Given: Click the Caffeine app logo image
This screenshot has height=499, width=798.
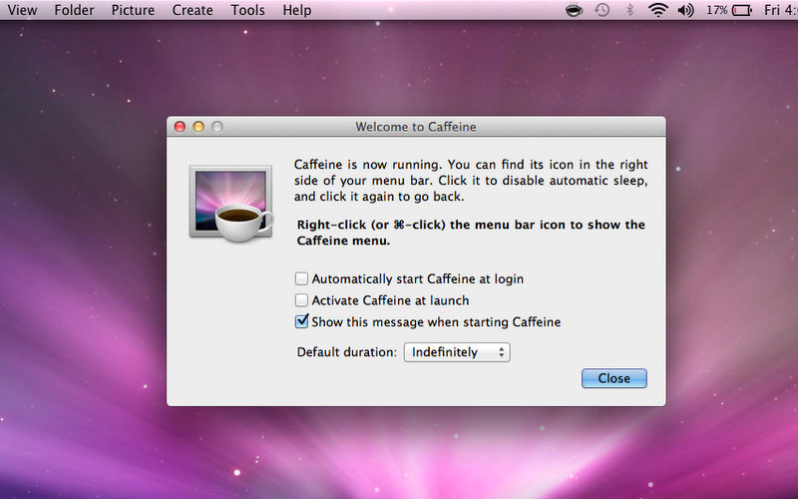Looking at the screenshot, I should pyautogui.click(x=231, y=204).
